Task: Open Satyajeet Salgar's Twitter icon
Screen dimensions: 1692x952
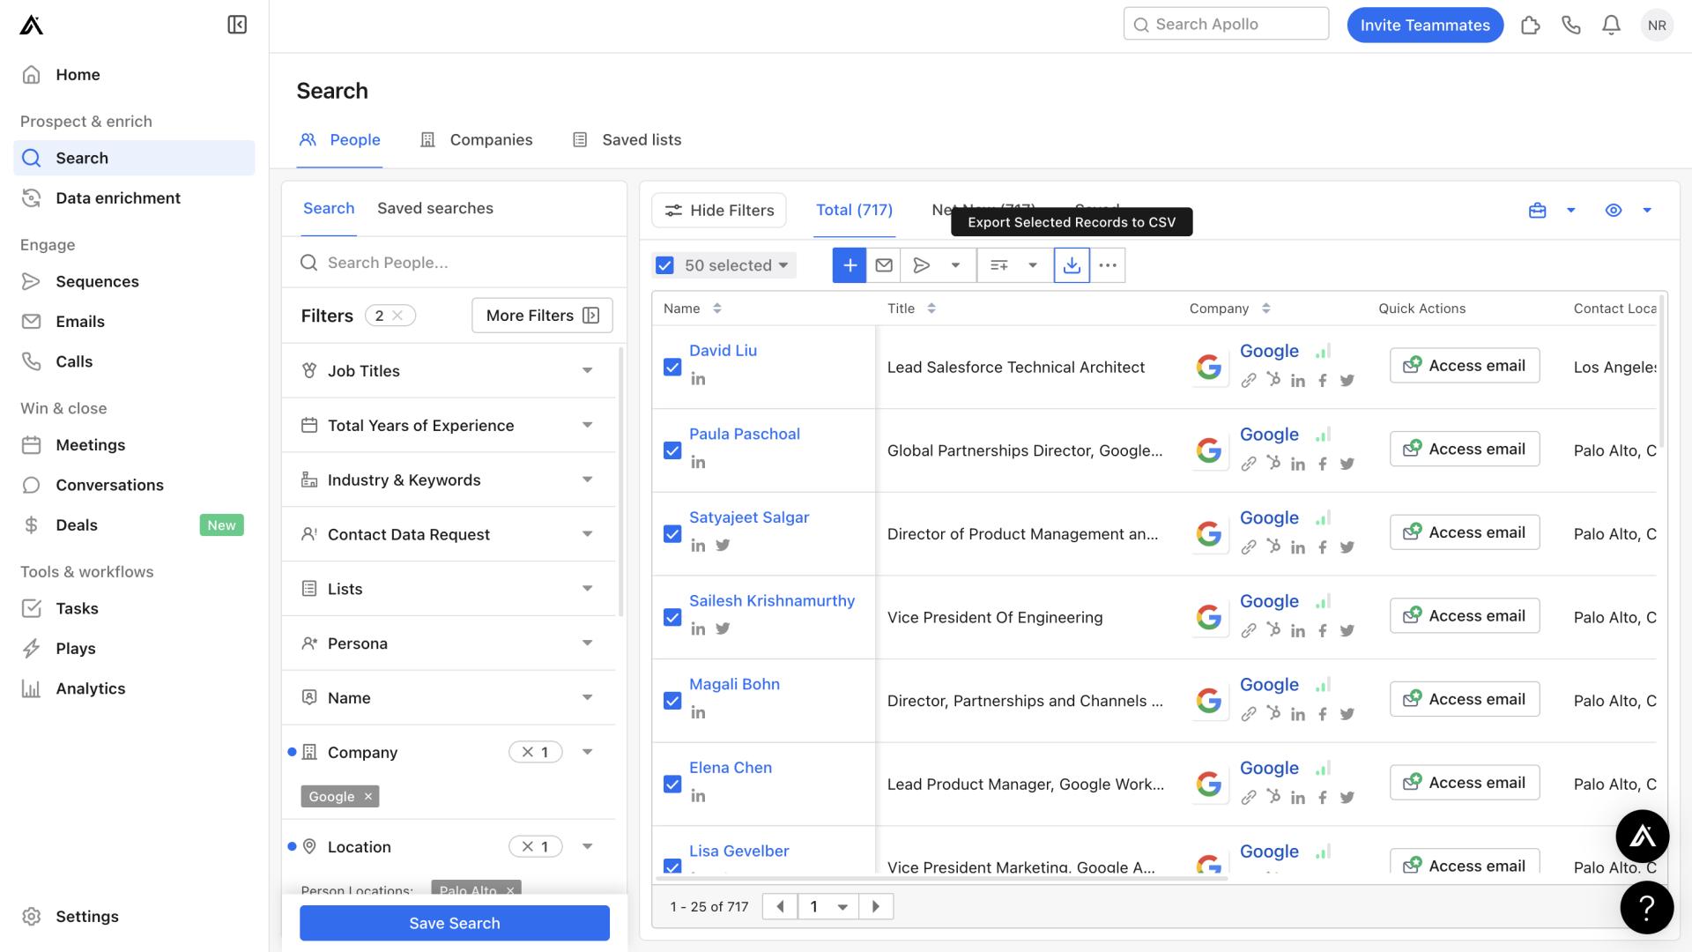Action: coord(723,546)
